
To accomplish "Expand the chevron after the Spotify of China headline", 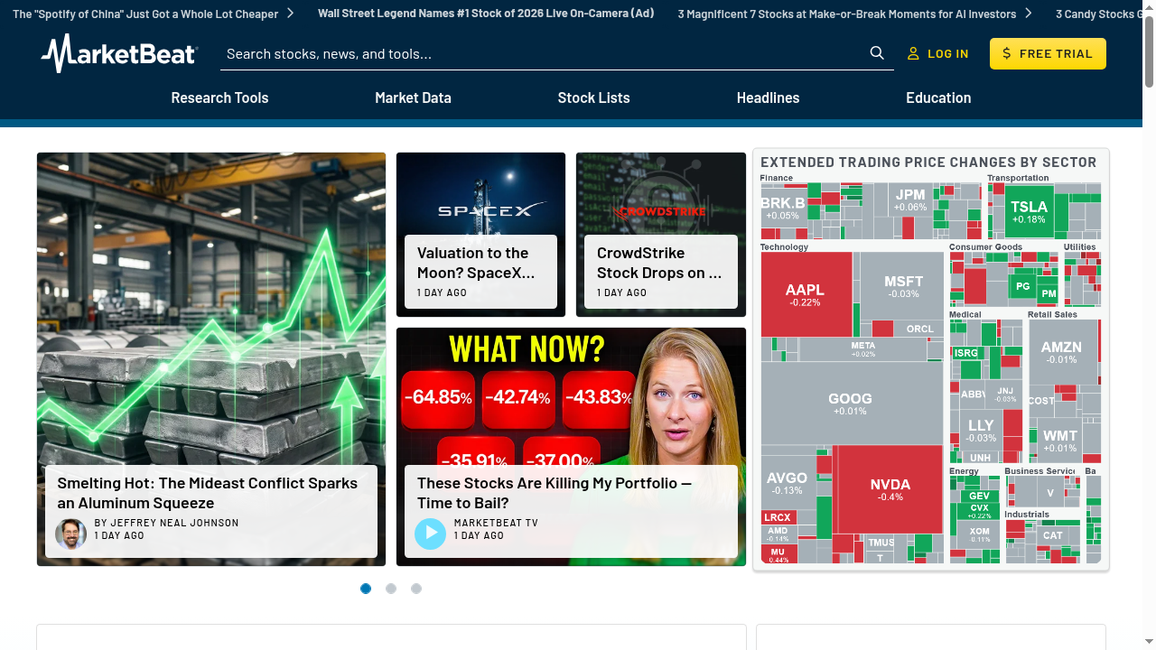I will [290, 14].
